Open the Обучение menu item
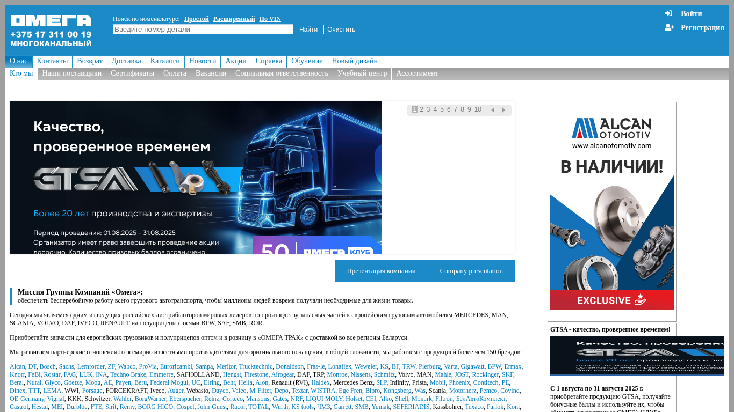734x412 pixels. (x=307, y=61)
